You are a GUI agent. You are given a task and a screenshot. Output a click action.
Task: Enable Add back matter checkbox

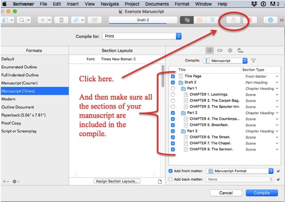click(x=171, y=179)
